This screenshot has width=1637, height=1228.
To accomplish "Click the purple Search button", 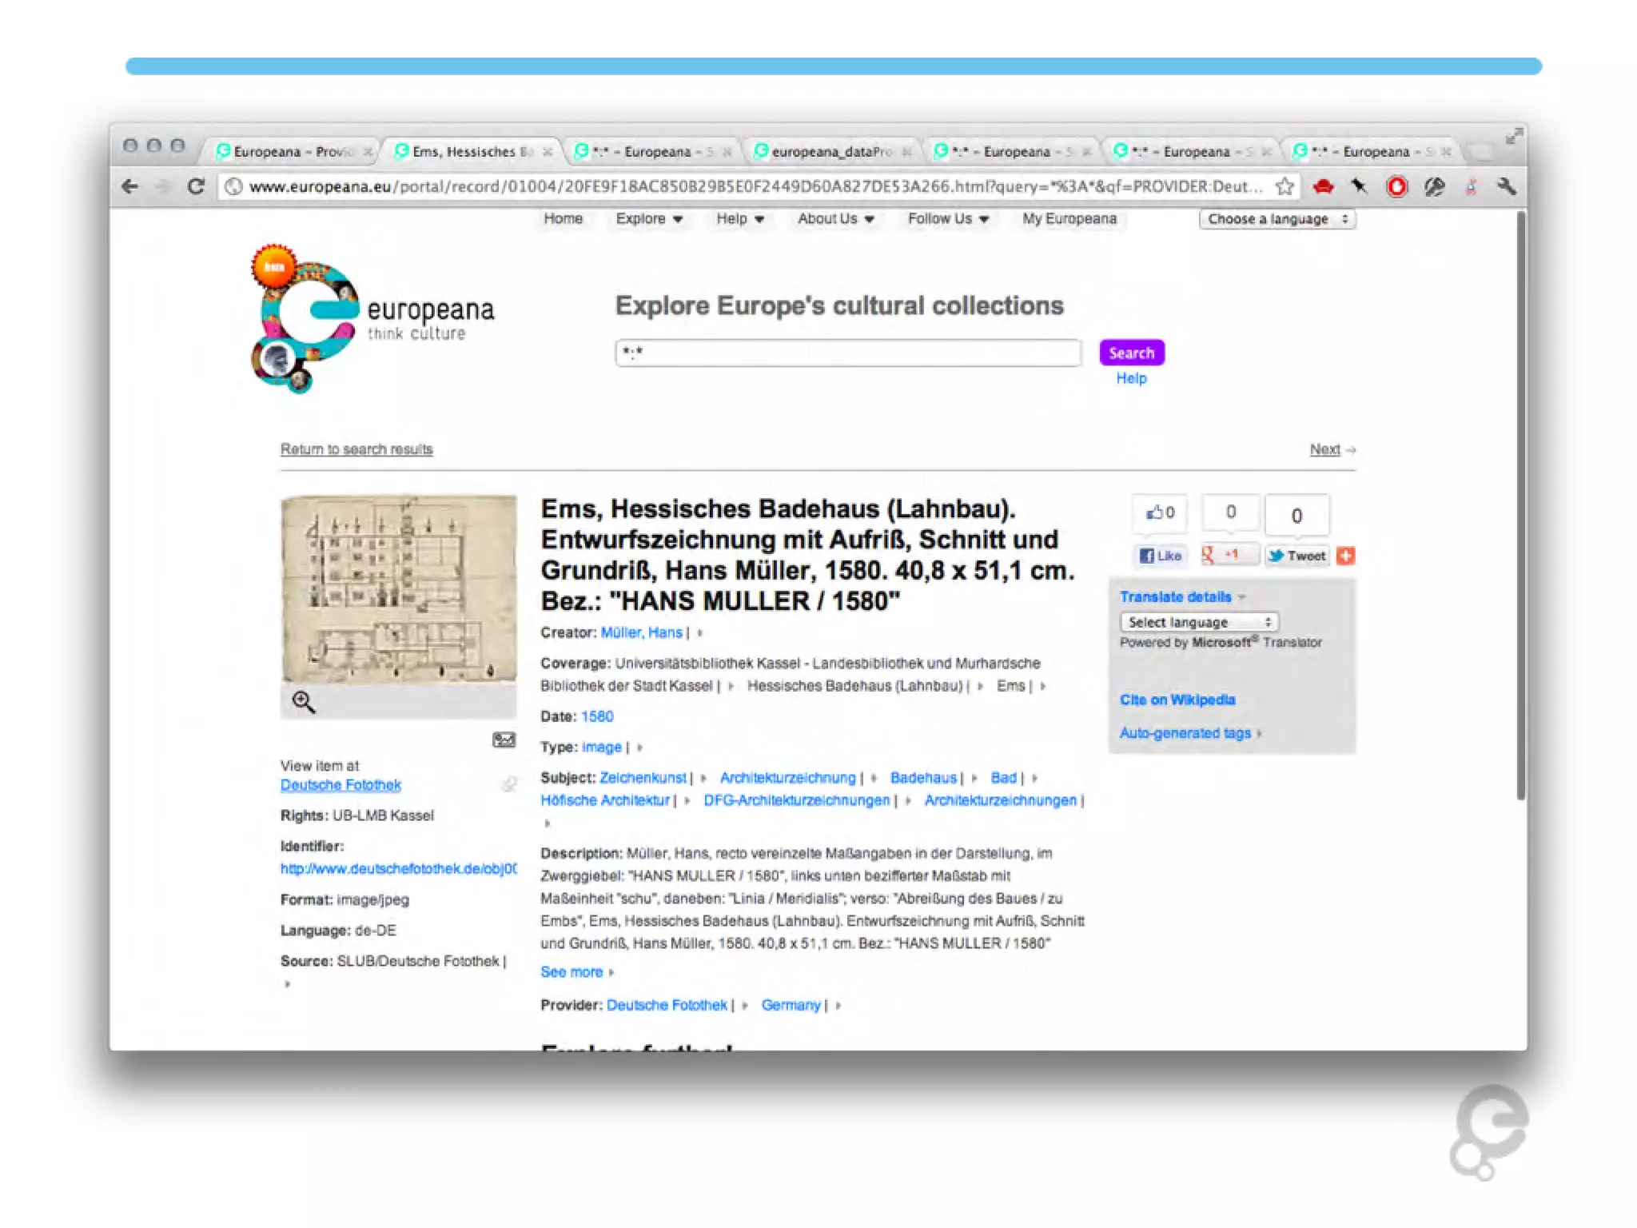I will click(1131, 353).
